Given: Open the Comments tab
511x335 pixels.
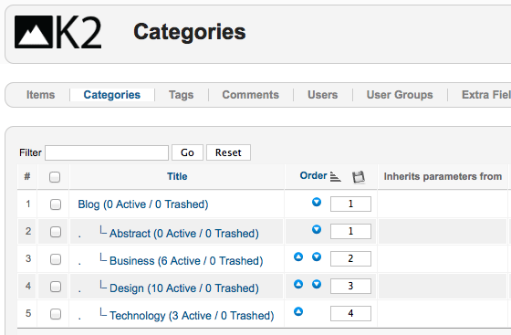Looking at the screenshot, I should pyautogui.click(x=251, y=95).
